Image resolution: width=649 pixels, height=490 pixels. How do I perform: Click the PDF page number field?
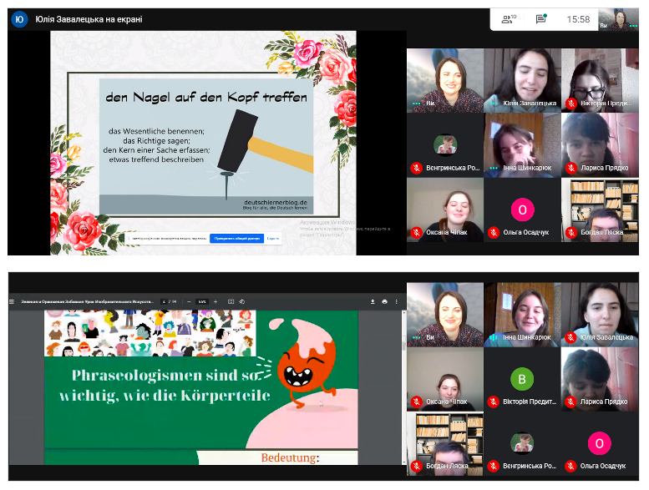tap(165, 301)
